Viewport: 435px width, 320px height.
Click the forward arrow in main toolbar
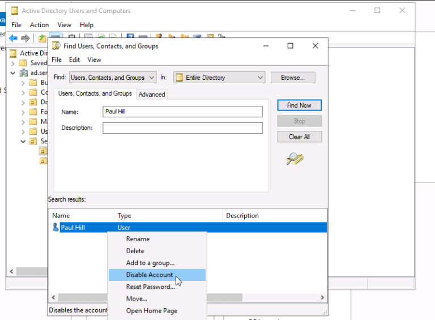click(25, 39)
